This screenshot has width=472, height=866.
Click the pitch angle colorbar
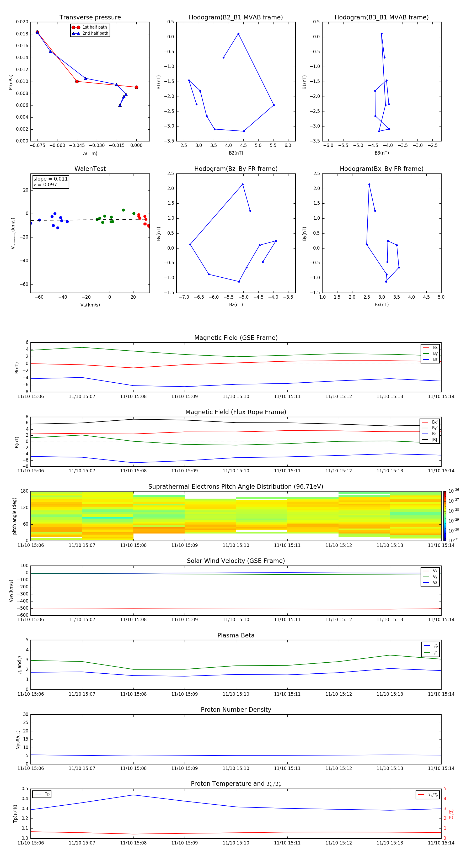445,516
